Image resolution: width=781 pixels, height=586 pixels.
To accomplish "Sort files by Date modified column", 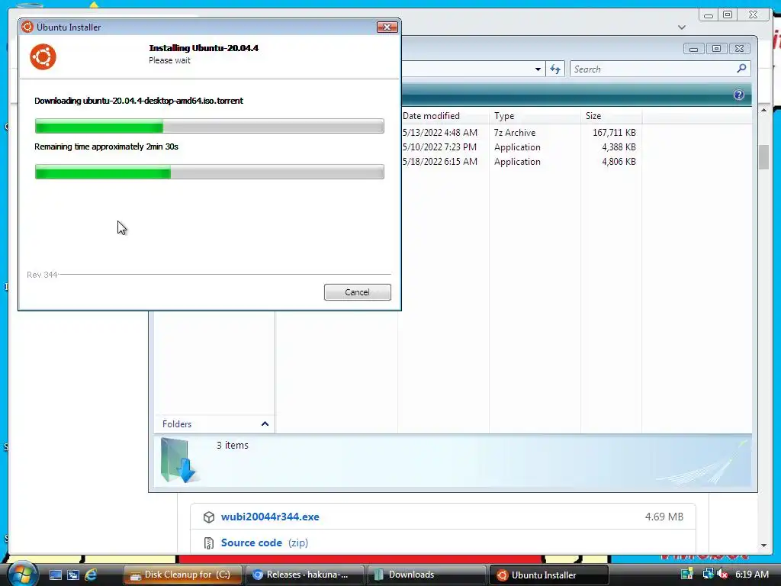I will (432, 116).
